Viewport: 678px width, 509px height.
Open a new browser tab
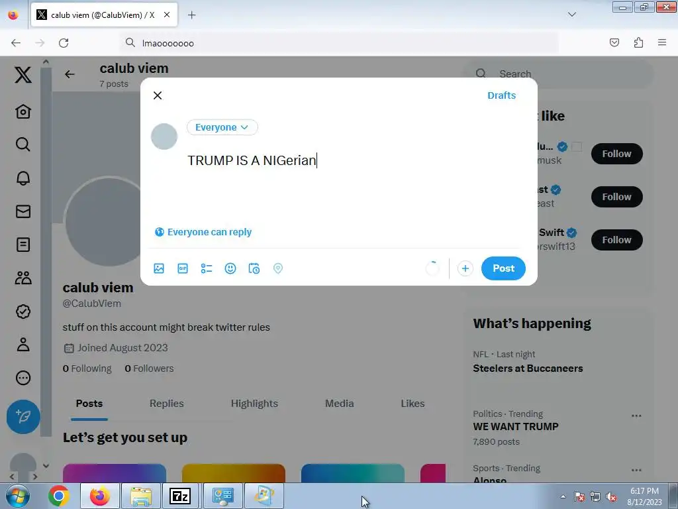coord(191,15)
